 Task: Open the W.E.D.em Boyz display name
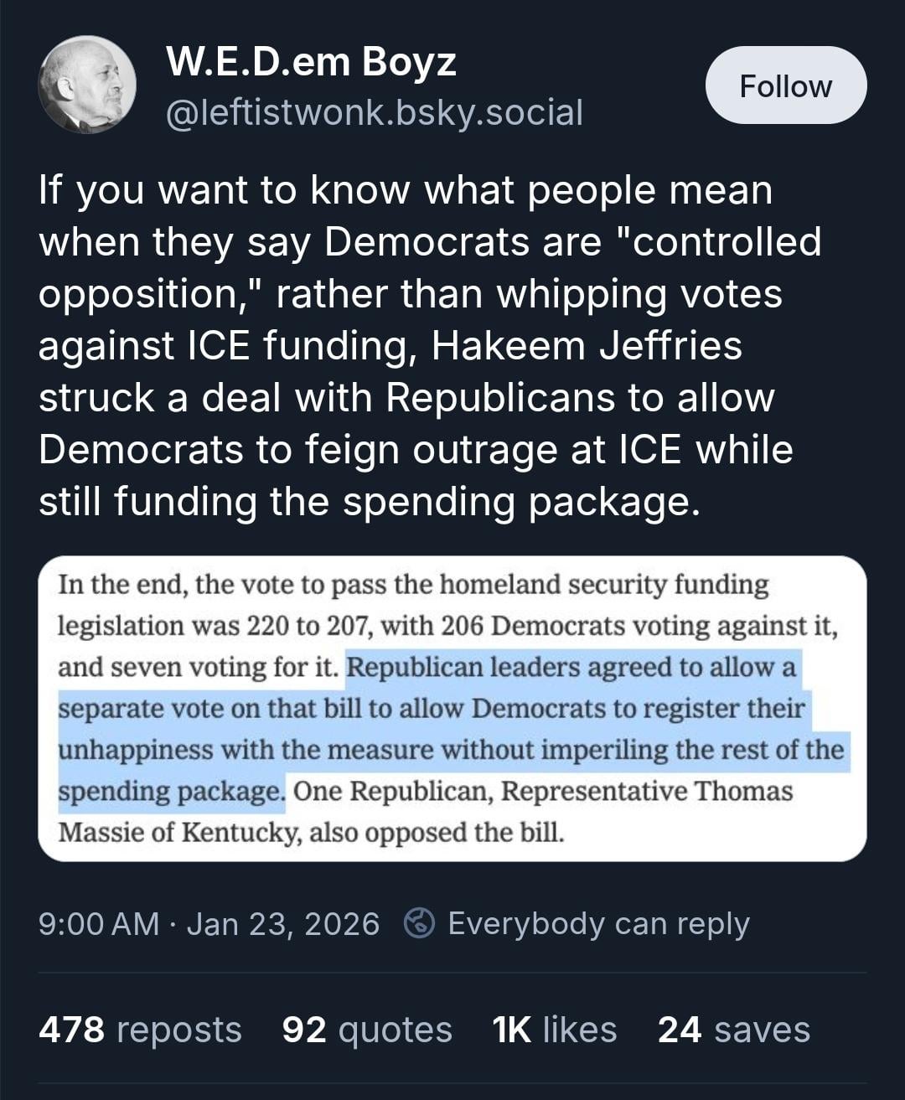click(311, 62)
